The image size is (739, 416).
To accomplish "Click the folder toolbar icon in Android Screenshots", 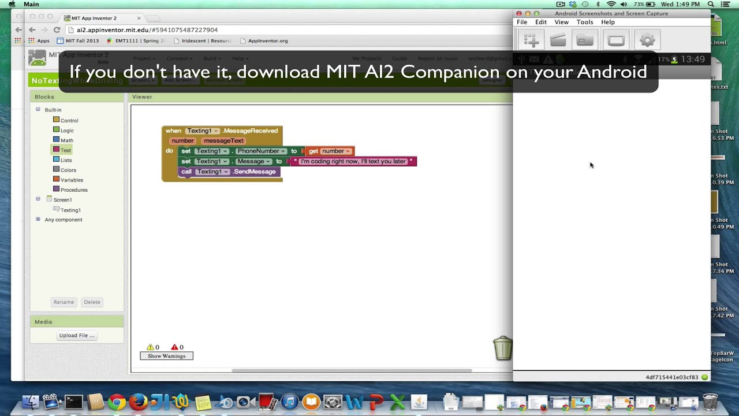I will (585, 40).
